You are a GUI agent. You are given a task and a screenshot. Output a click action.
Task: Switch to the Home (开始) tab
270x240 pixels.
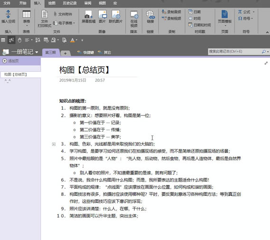(x=23, y=3)
